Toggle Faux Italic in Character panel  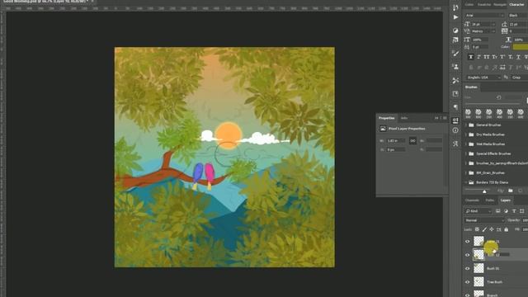pos(478,57)
